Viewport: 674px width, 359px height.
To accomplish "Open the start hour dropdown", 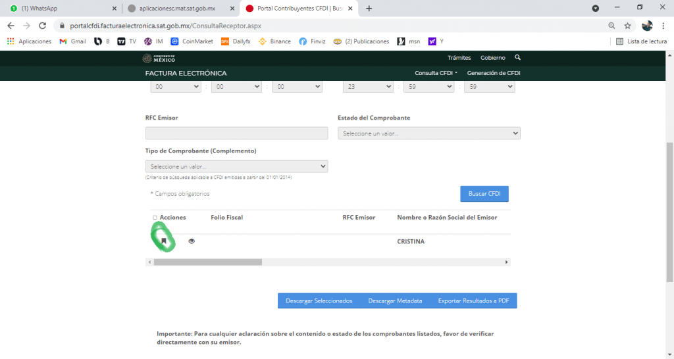I will pyautogui.click(x=176, y=86).
